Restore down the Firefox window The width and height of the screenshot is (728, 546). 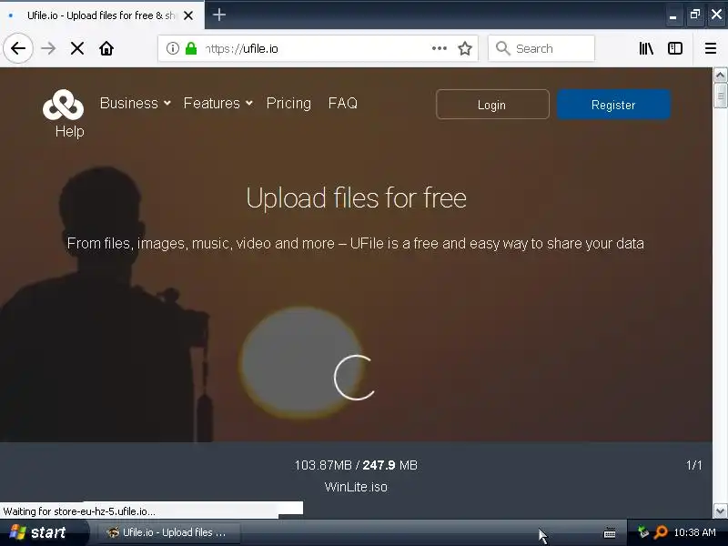pos(694,15)
